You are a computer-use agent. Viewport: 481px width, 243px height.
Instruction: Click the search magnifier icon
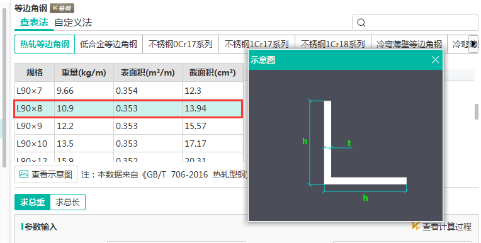click(361, 23)
